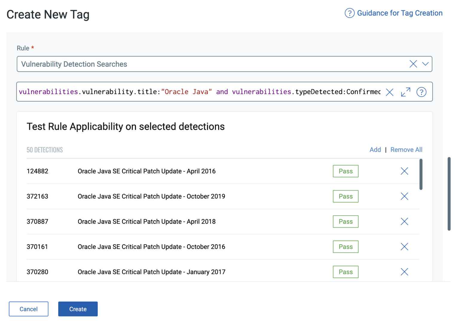
Task: Open Guidance for Tag Creation
Action: pyautogui.click(x=400, y=13)
